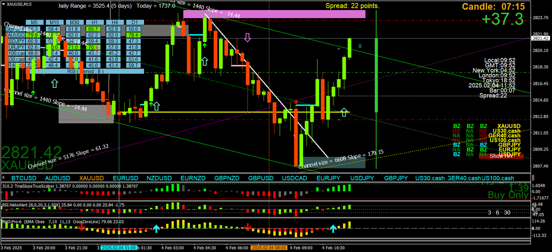The width and height of the screenshot is (552, 252).
Task: Switch chart to EURUSD symbol
Action: coord(125,178)
